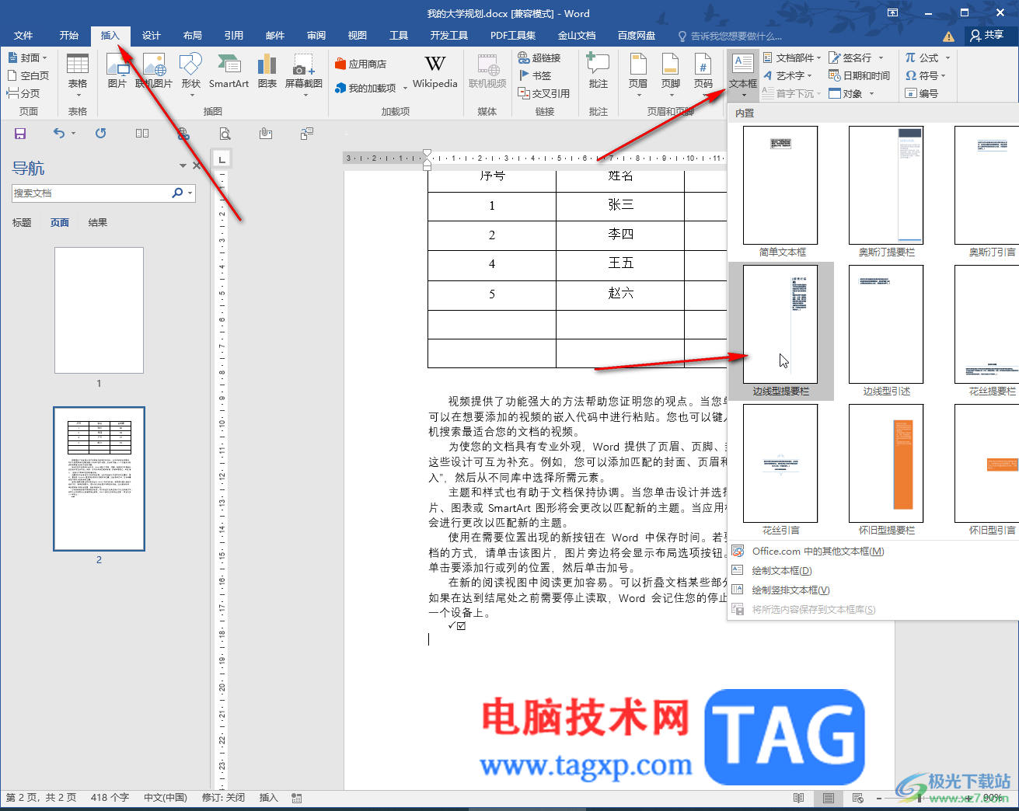Choose the Sideline Quote (边线型引述) template
Viewport: 1019px width, 811px height.
(x=887, y=331)
